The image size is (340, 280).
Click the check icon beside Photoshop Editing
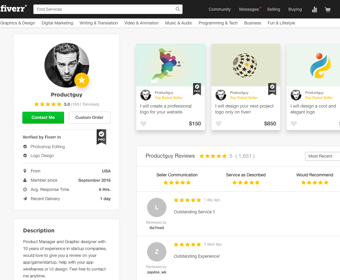[x=25, y=147]
